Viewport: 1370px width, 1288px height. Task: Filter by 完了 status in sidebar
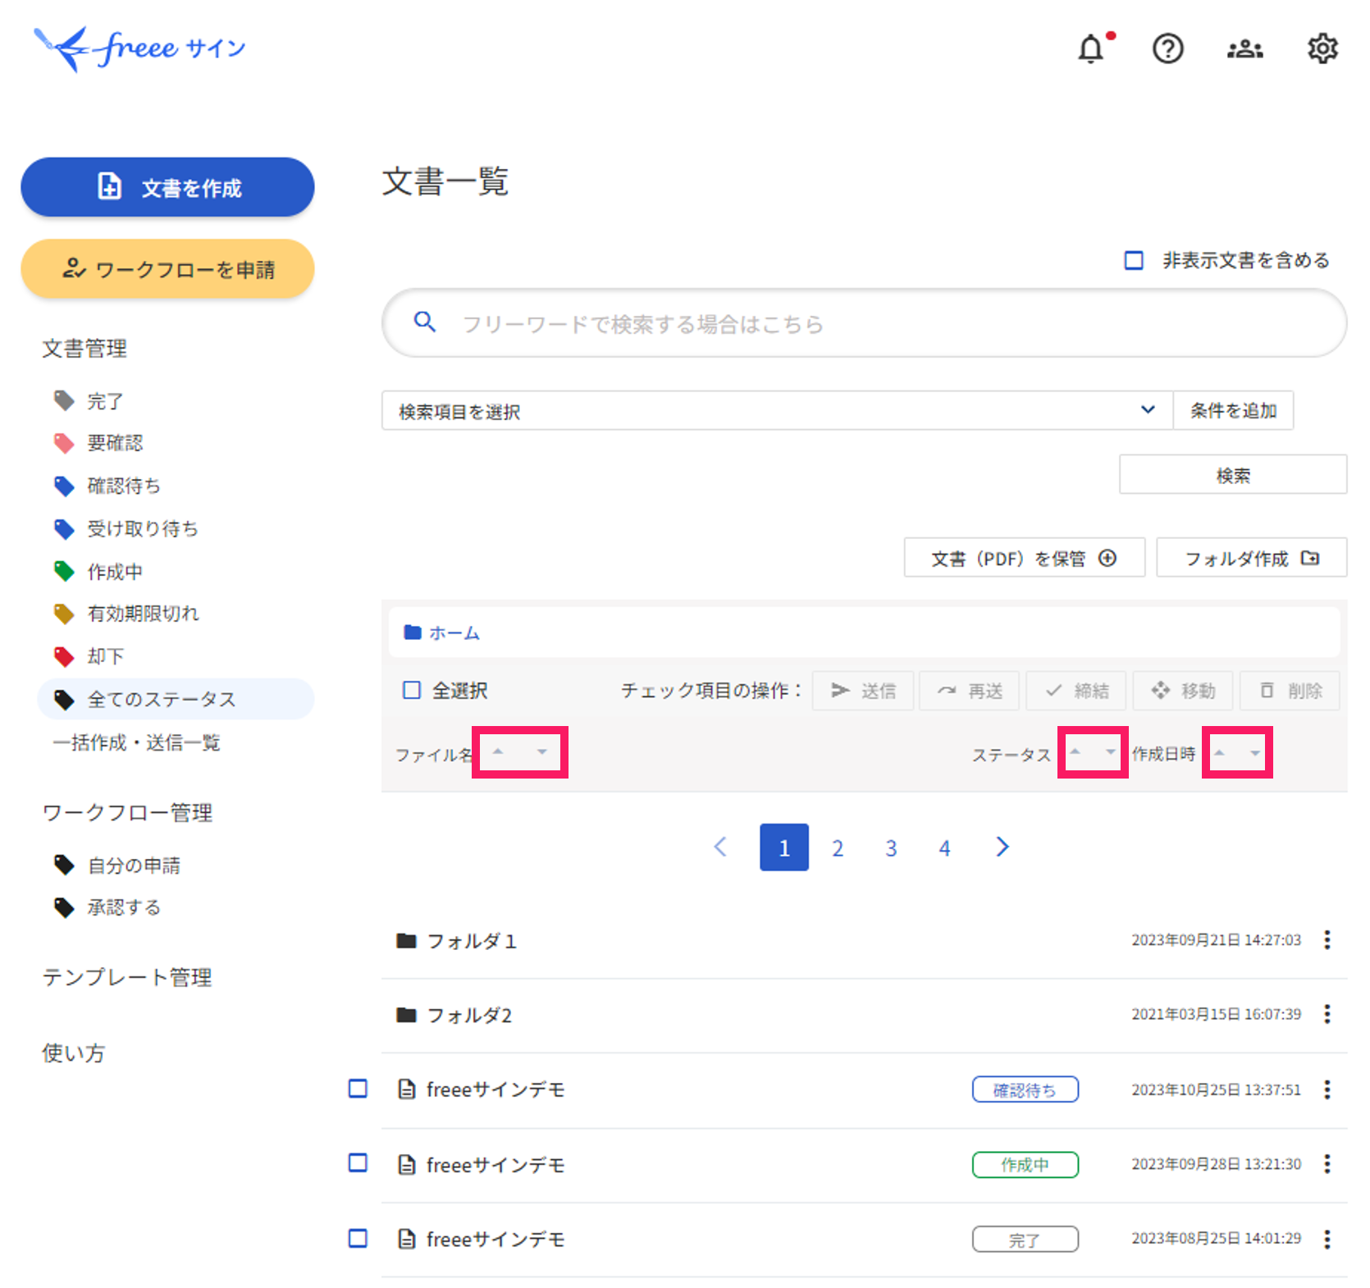(105, 401)
